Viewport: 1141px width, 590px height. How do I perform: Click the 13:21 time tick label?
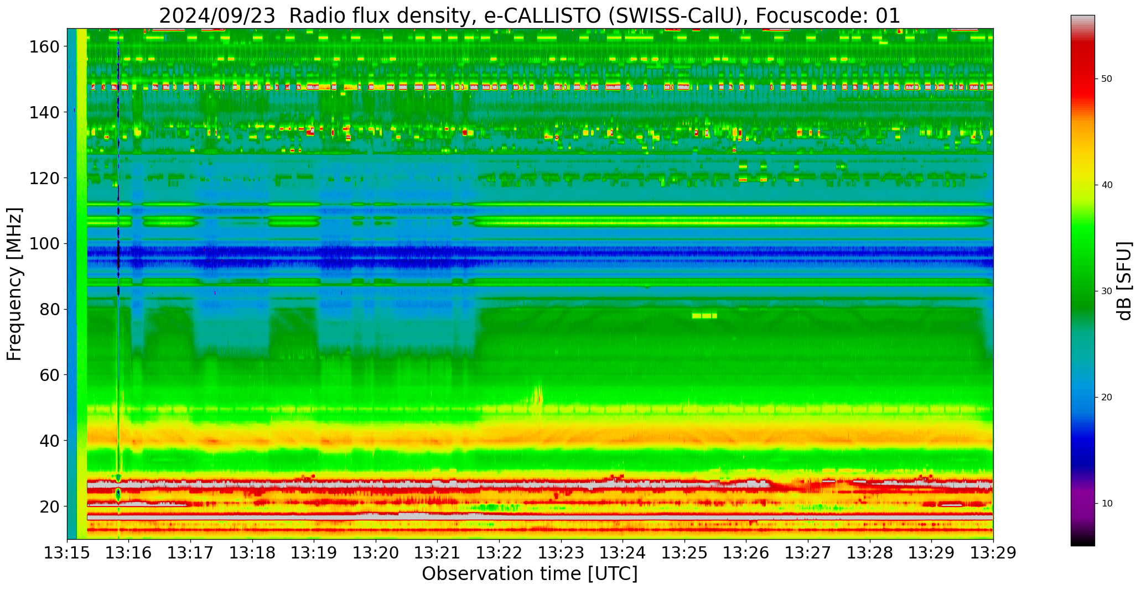pos(438,553)
